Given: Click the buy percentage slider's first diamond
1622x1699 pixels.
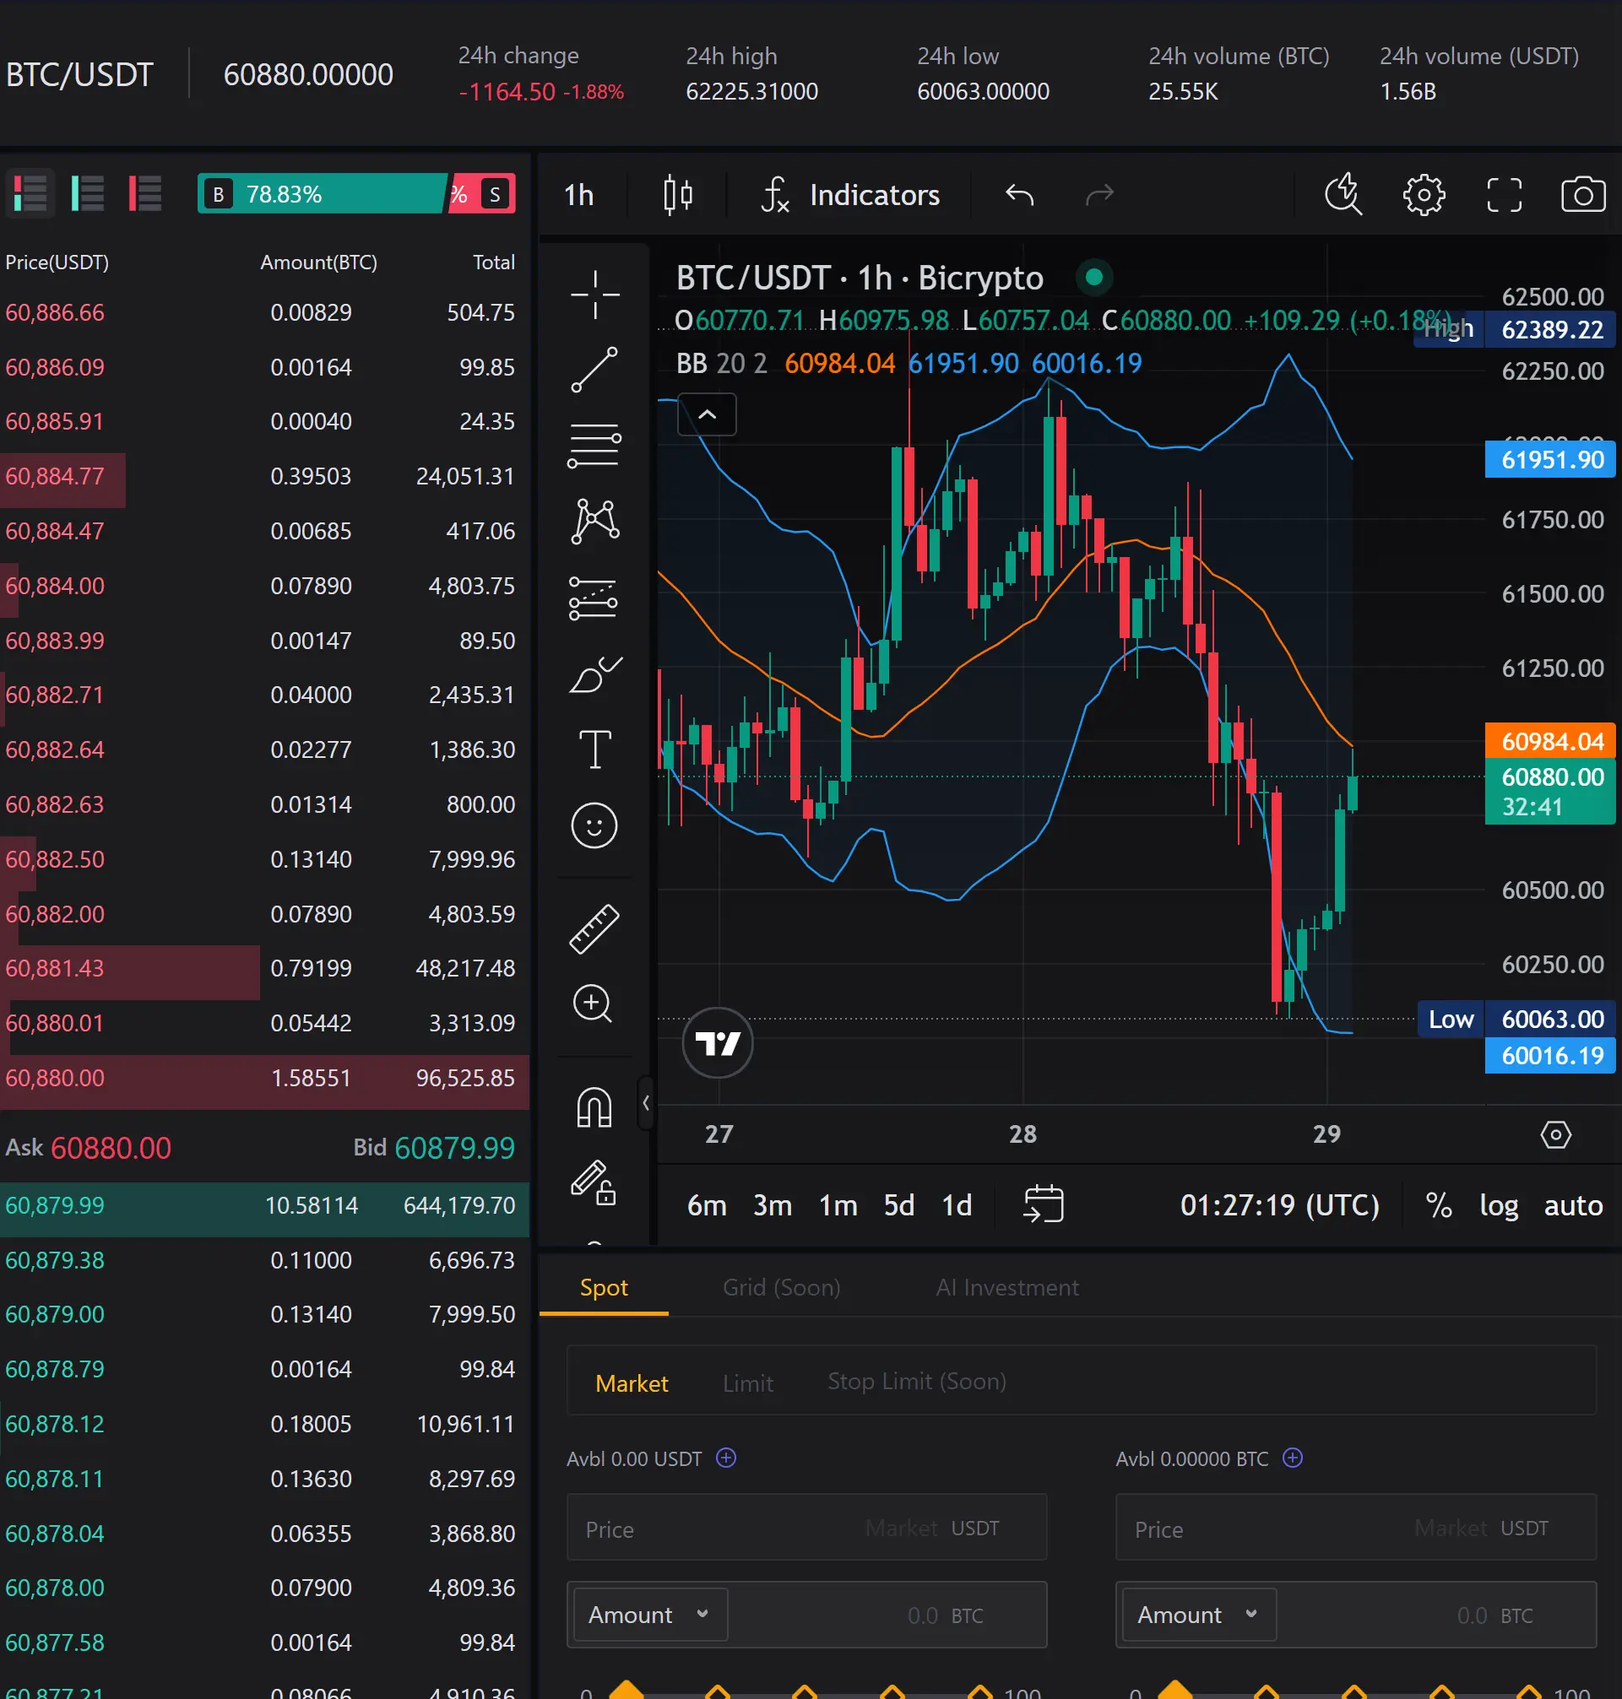Looking at the screenshot, I should [x=627, y=1691].
